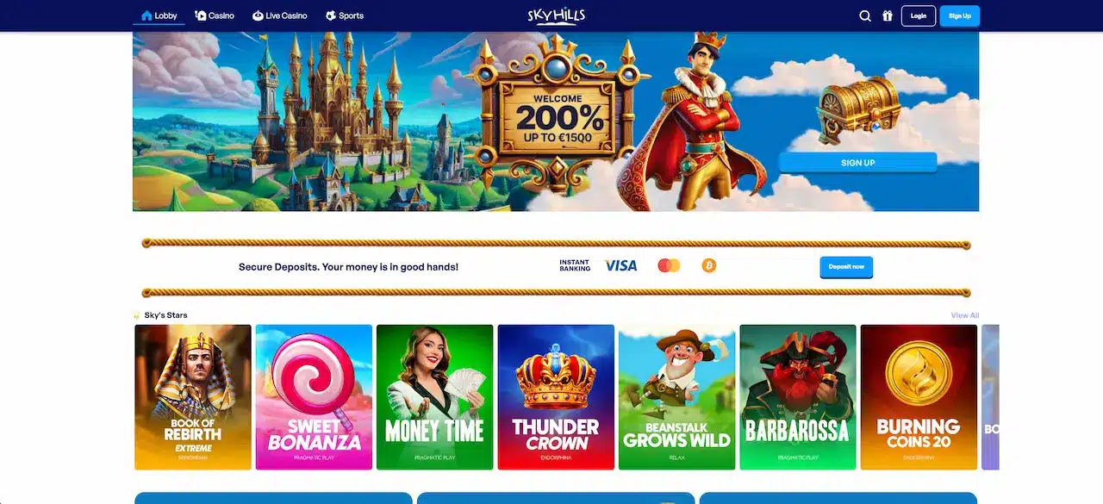Viewport: 1103px width, 504px height.
Task: Select the Visa payment icon
Action: pyautogui.click(x=620, y=265)
